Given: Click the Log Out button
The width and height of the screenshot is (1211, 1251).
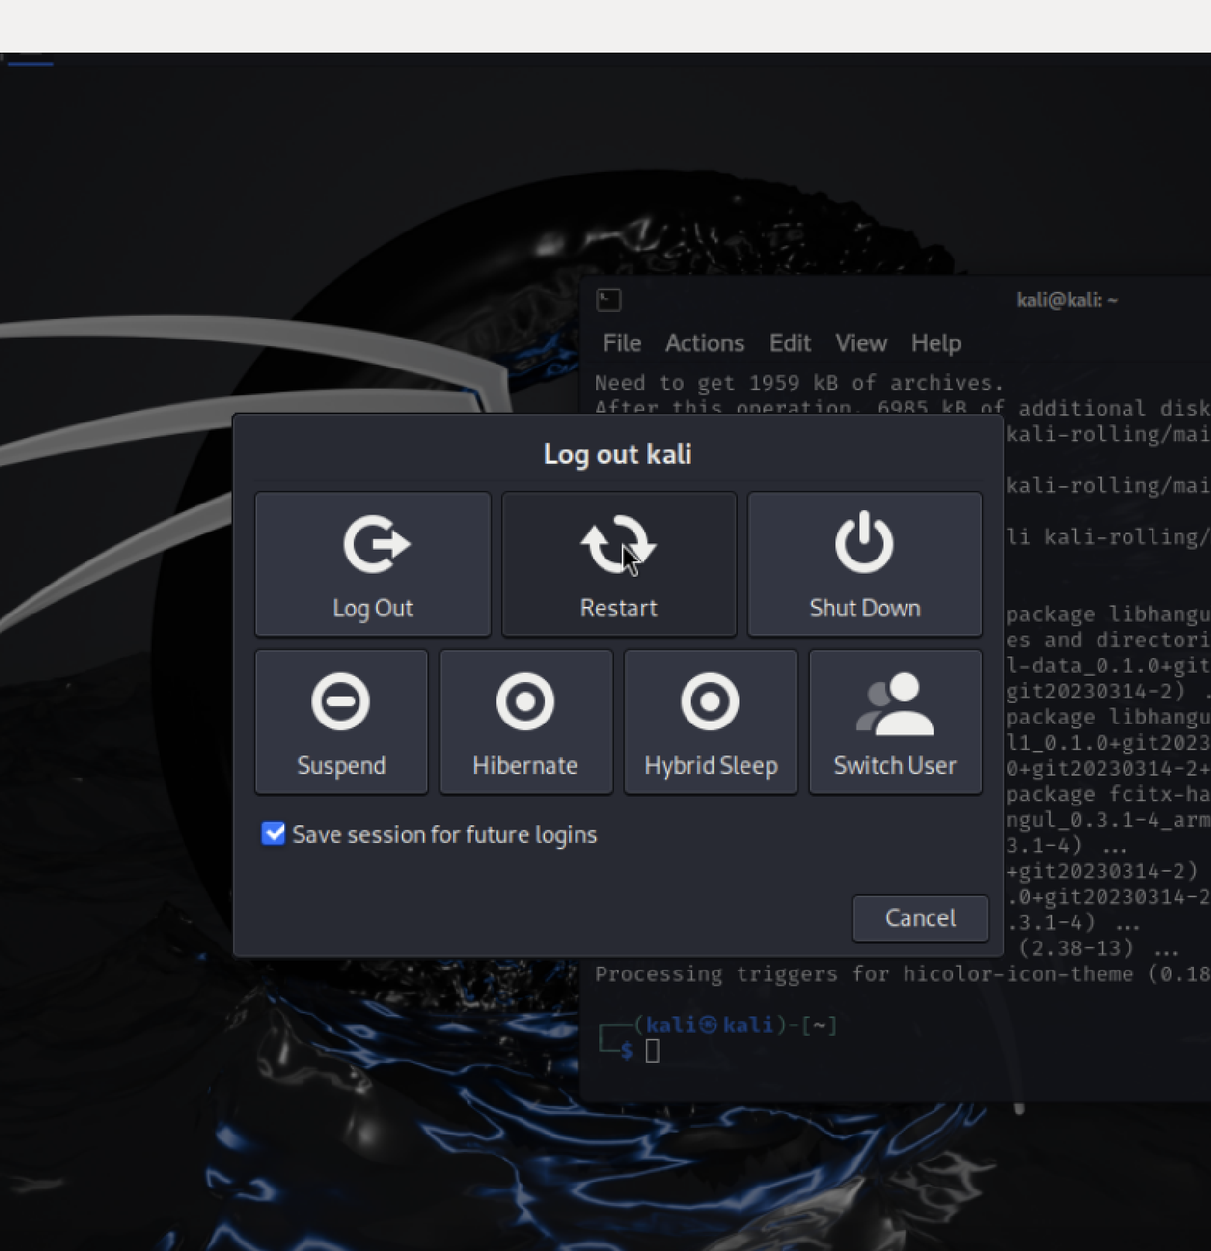Looking at the screenshot, I should [x=372, y=564].
